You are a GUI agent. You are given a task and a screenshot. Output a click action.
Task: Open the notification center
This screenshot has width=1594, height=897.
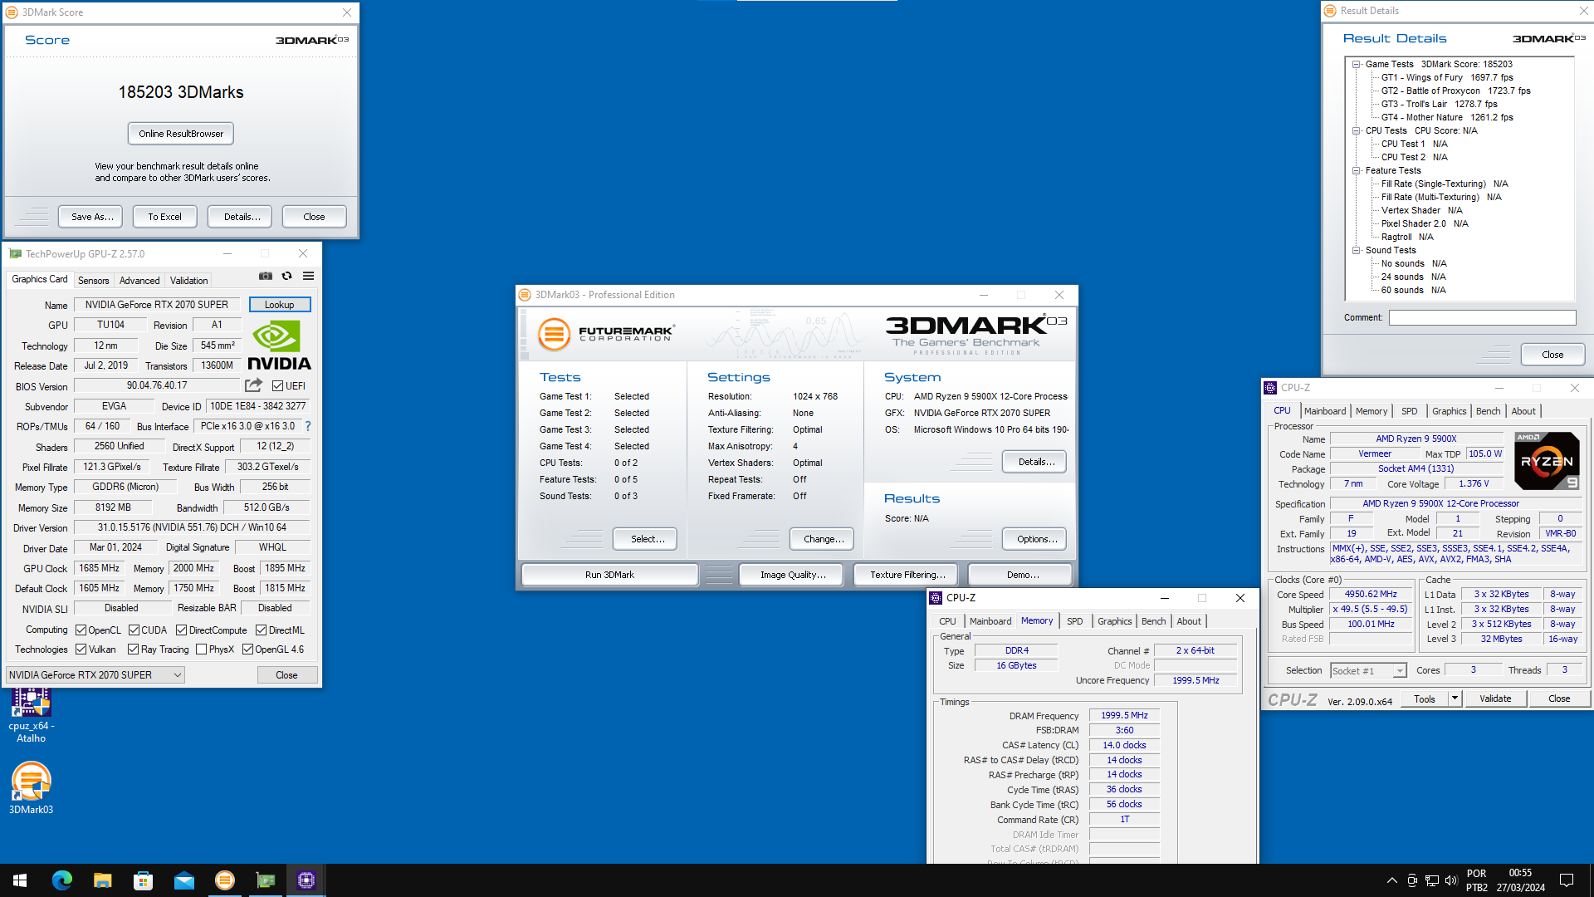pyautogui.click(x=1567, y=880)
